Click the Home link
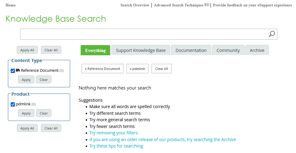Image resolution: width=296 pixels, height=153 pixels. (x=10, y=5)
